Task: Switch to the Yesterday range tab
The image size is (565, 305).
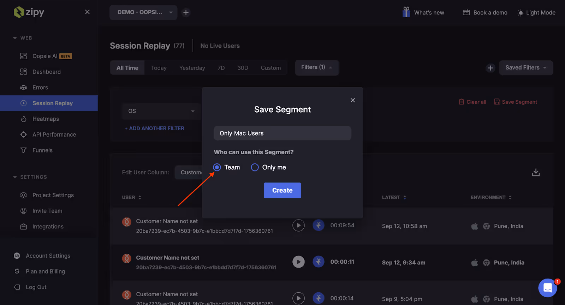Action: click(x=192, y=68)
